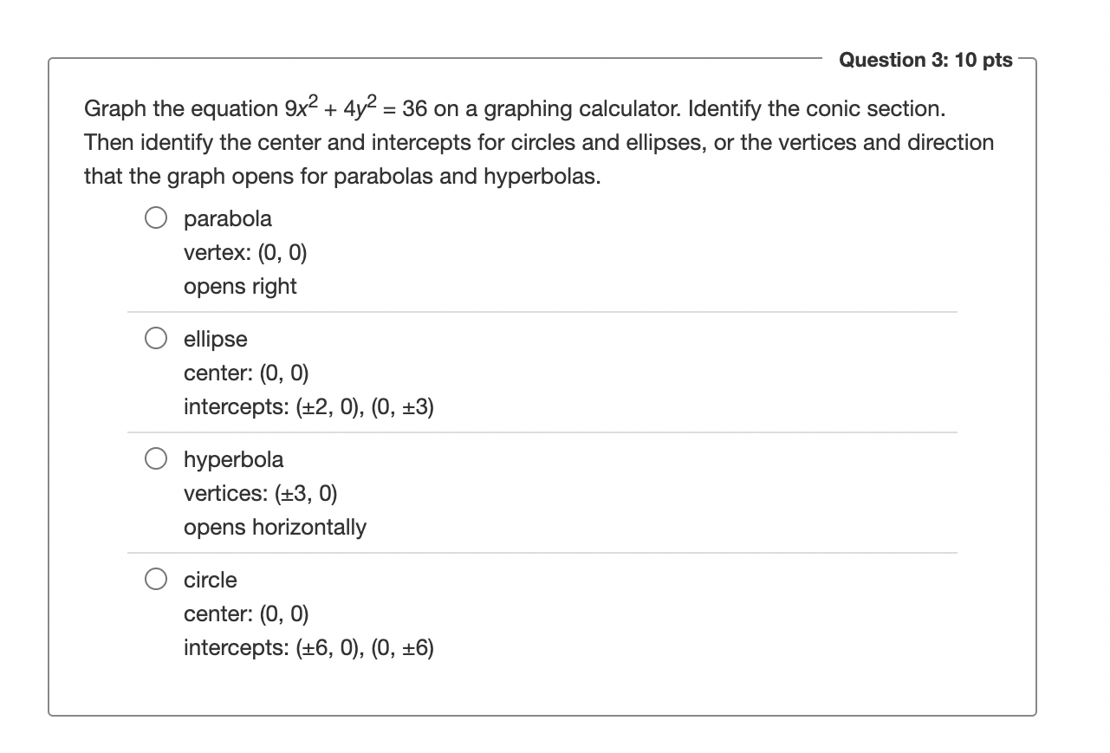Click the intercepts: (±6, 0), (0, ±6) text

(308, 647)
